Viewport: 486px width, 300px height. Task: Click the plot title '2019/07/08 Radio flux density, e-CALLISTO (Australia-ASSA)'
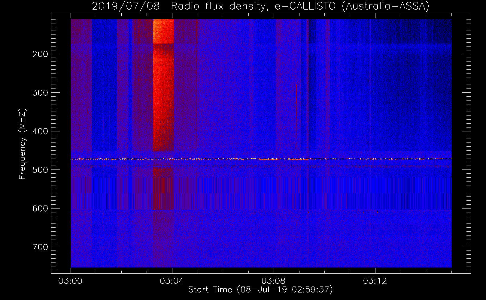[x=260, y=6]
